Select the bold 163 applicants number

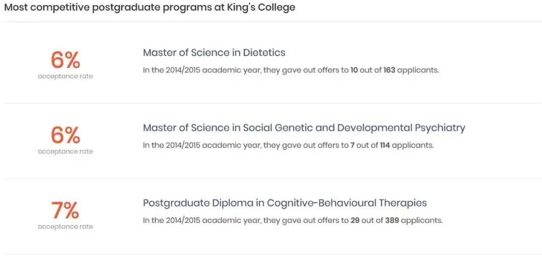click(389, 70)
